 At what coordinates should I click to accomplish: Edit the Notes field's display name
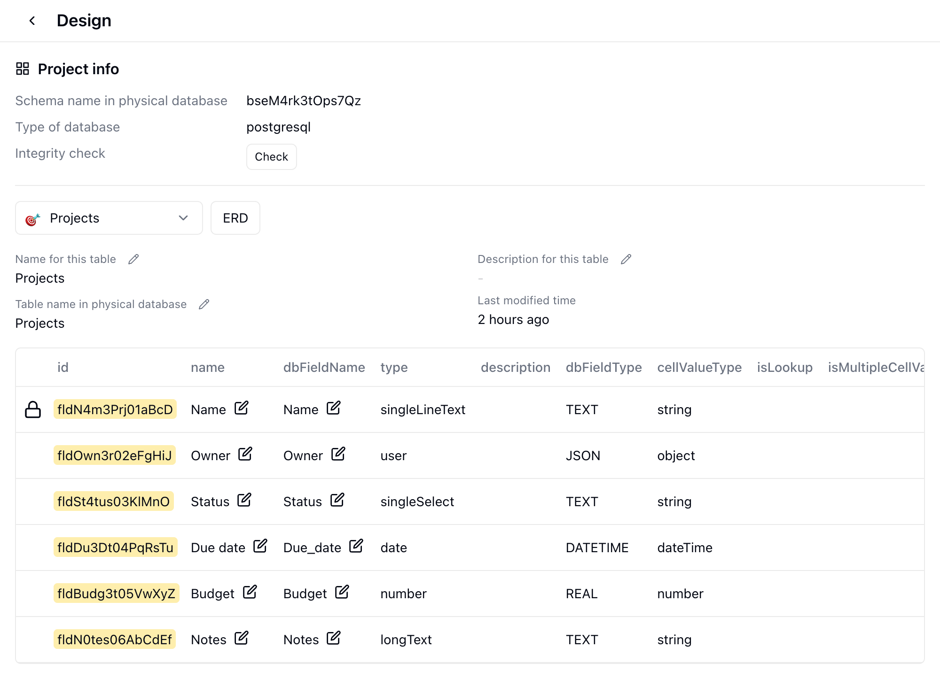pyautogui.click(x=241, y=638)
